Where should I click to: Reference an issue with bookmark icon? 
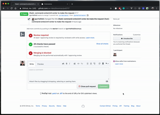point(103,64)
